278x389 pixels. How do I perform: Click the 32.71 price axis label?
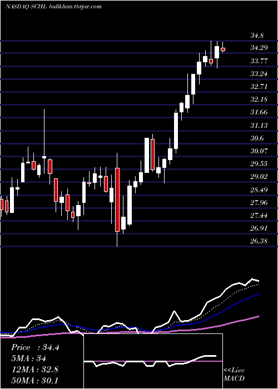click(x=259, y=87)
